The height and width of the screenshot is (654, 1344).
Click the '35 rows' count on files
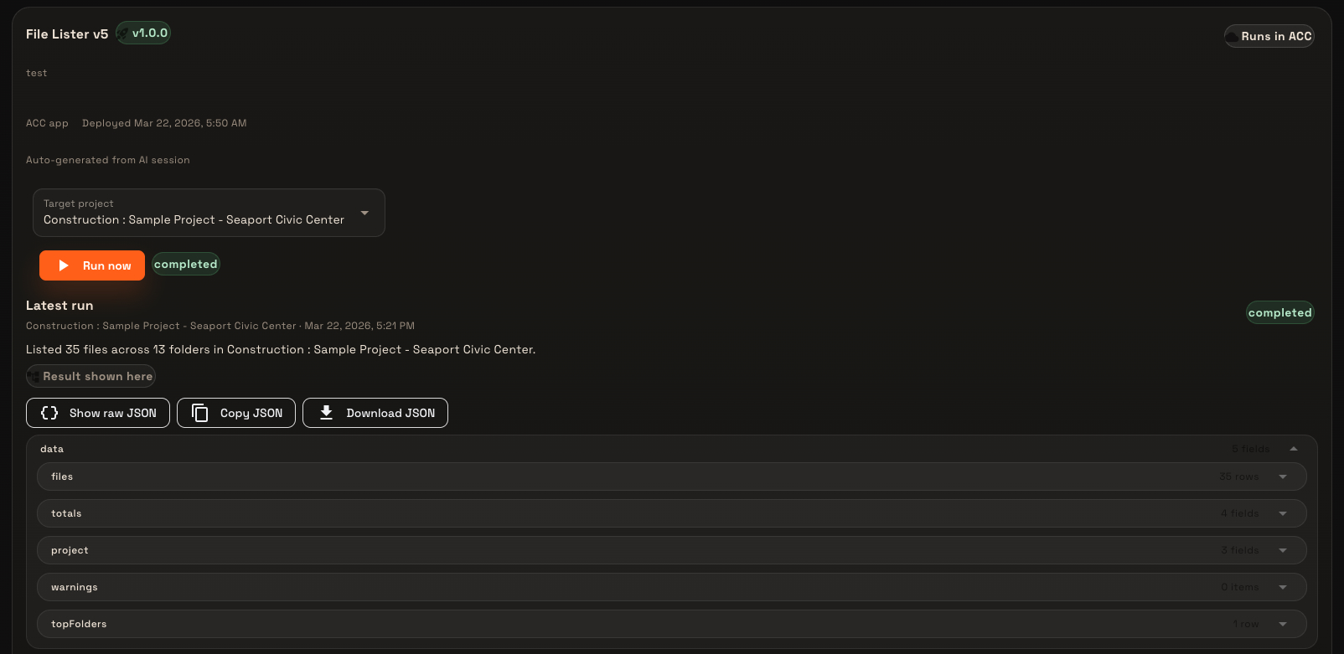tap(1239, 476)
